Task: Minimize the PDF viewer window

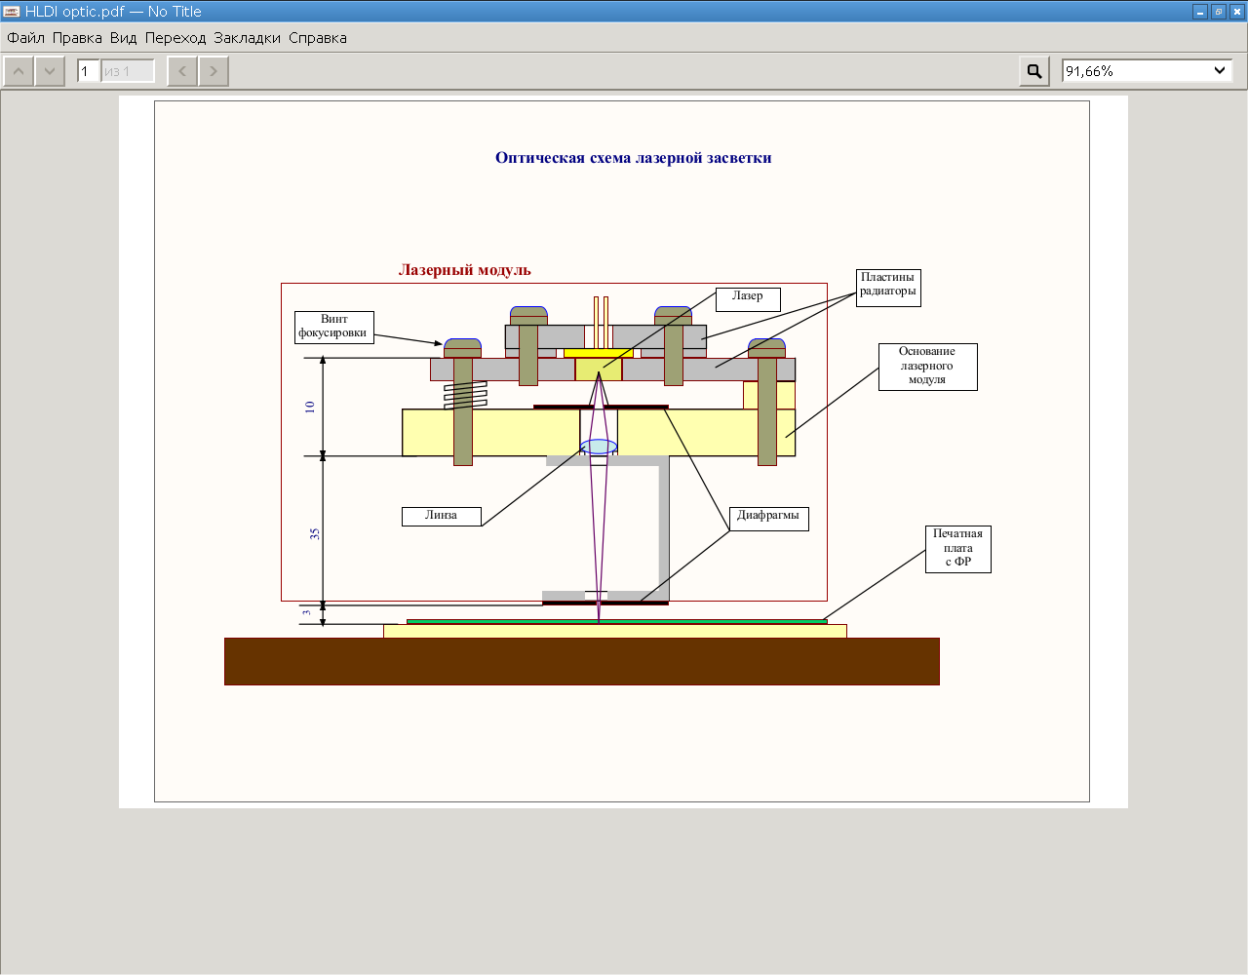Action: click(1200, 12)
